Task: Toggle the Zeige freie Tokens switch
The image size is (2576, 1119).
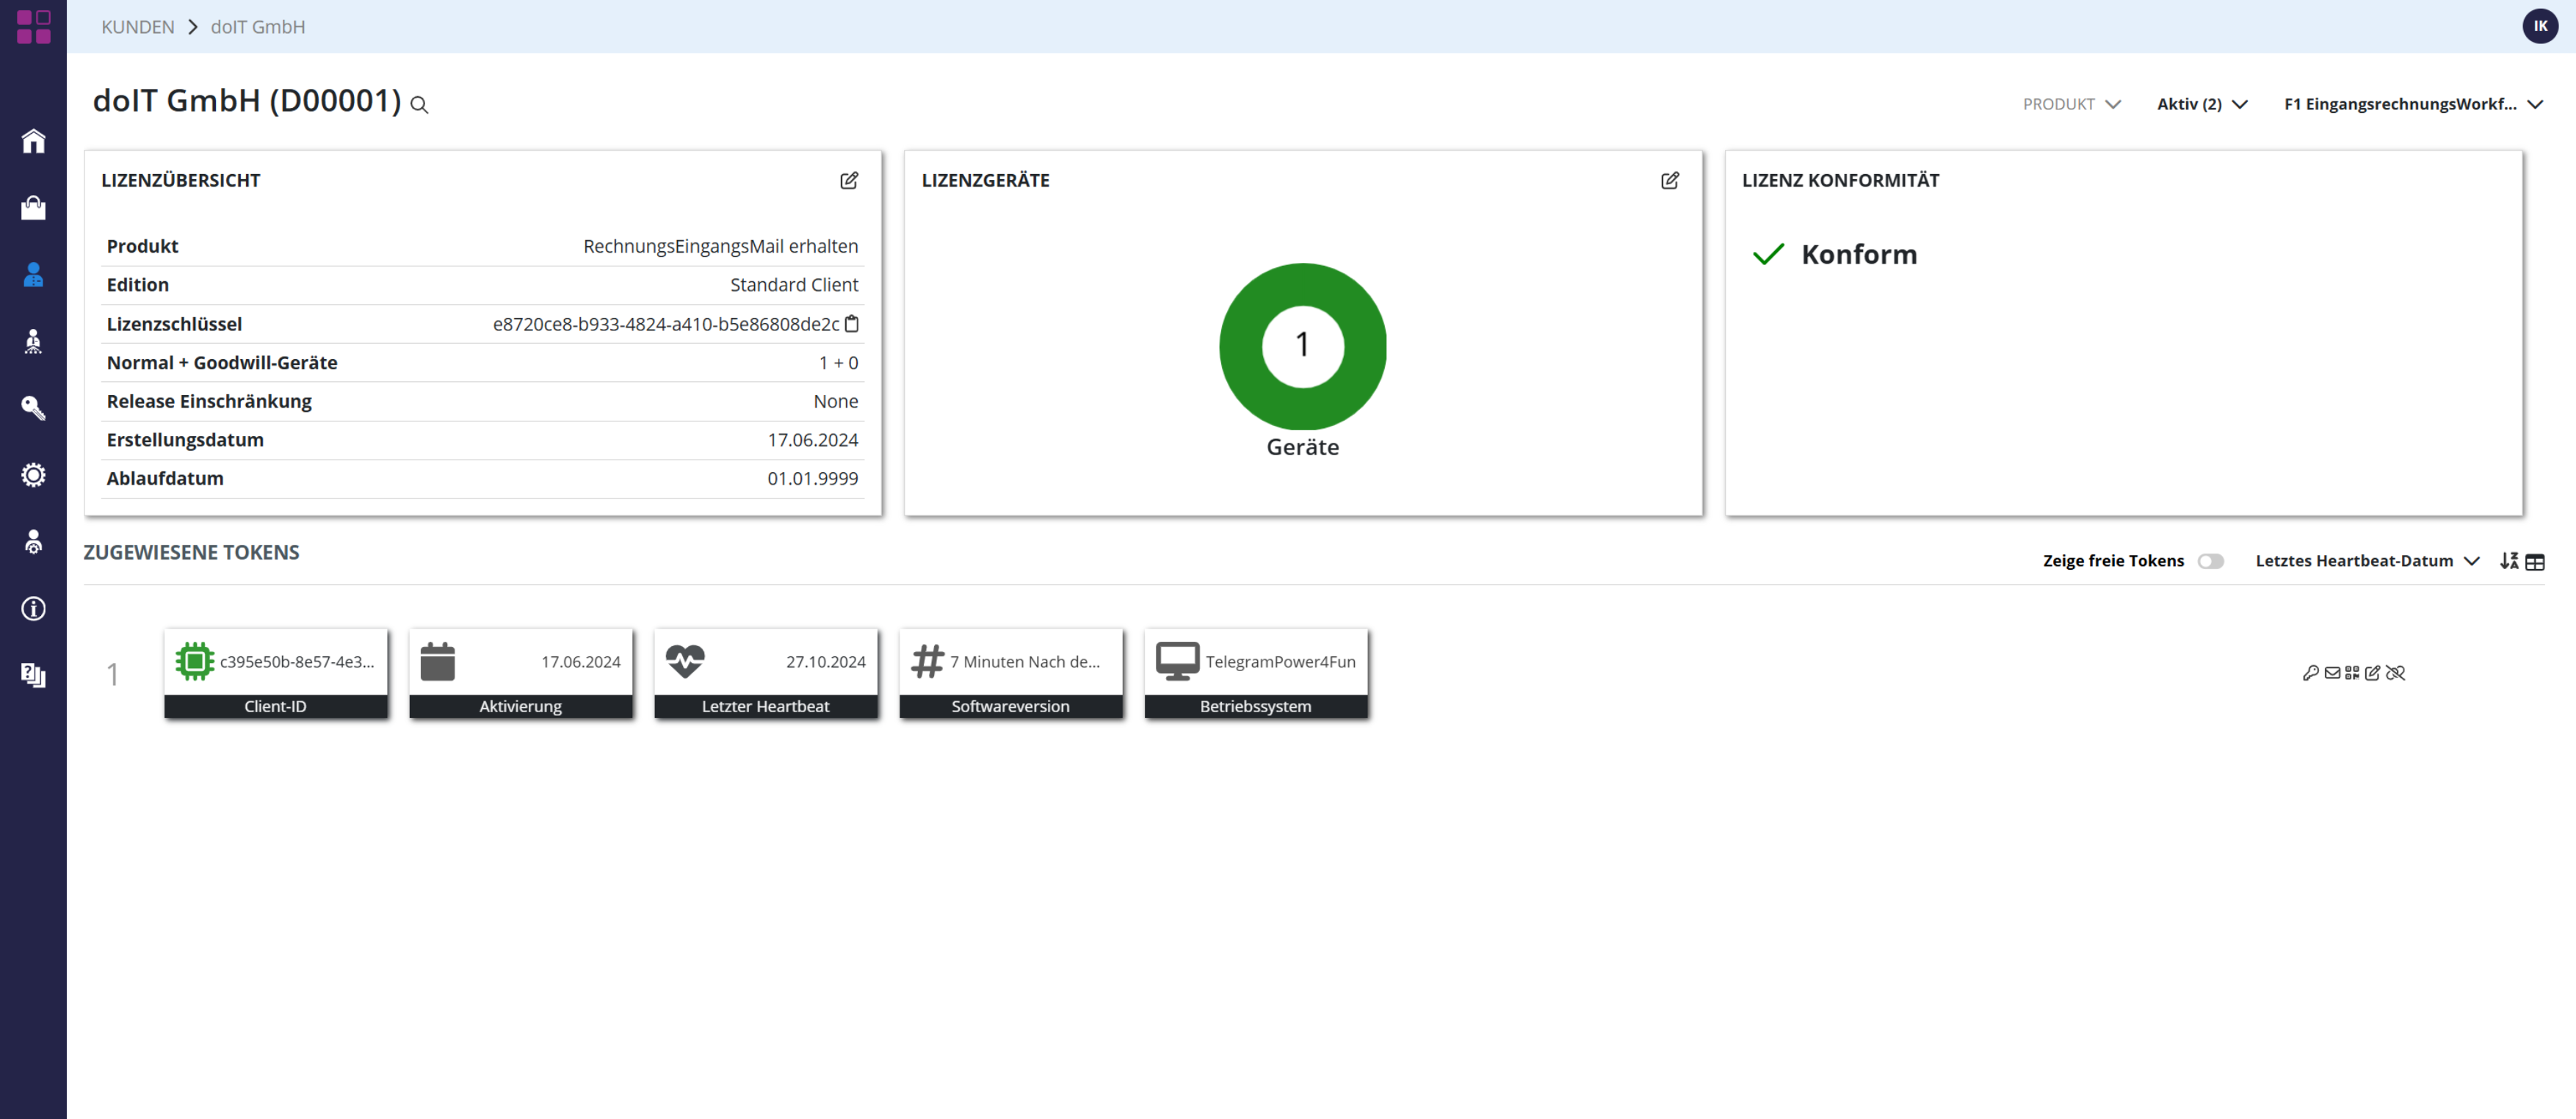Action: pyautogui.click(x=2210, y=561)
